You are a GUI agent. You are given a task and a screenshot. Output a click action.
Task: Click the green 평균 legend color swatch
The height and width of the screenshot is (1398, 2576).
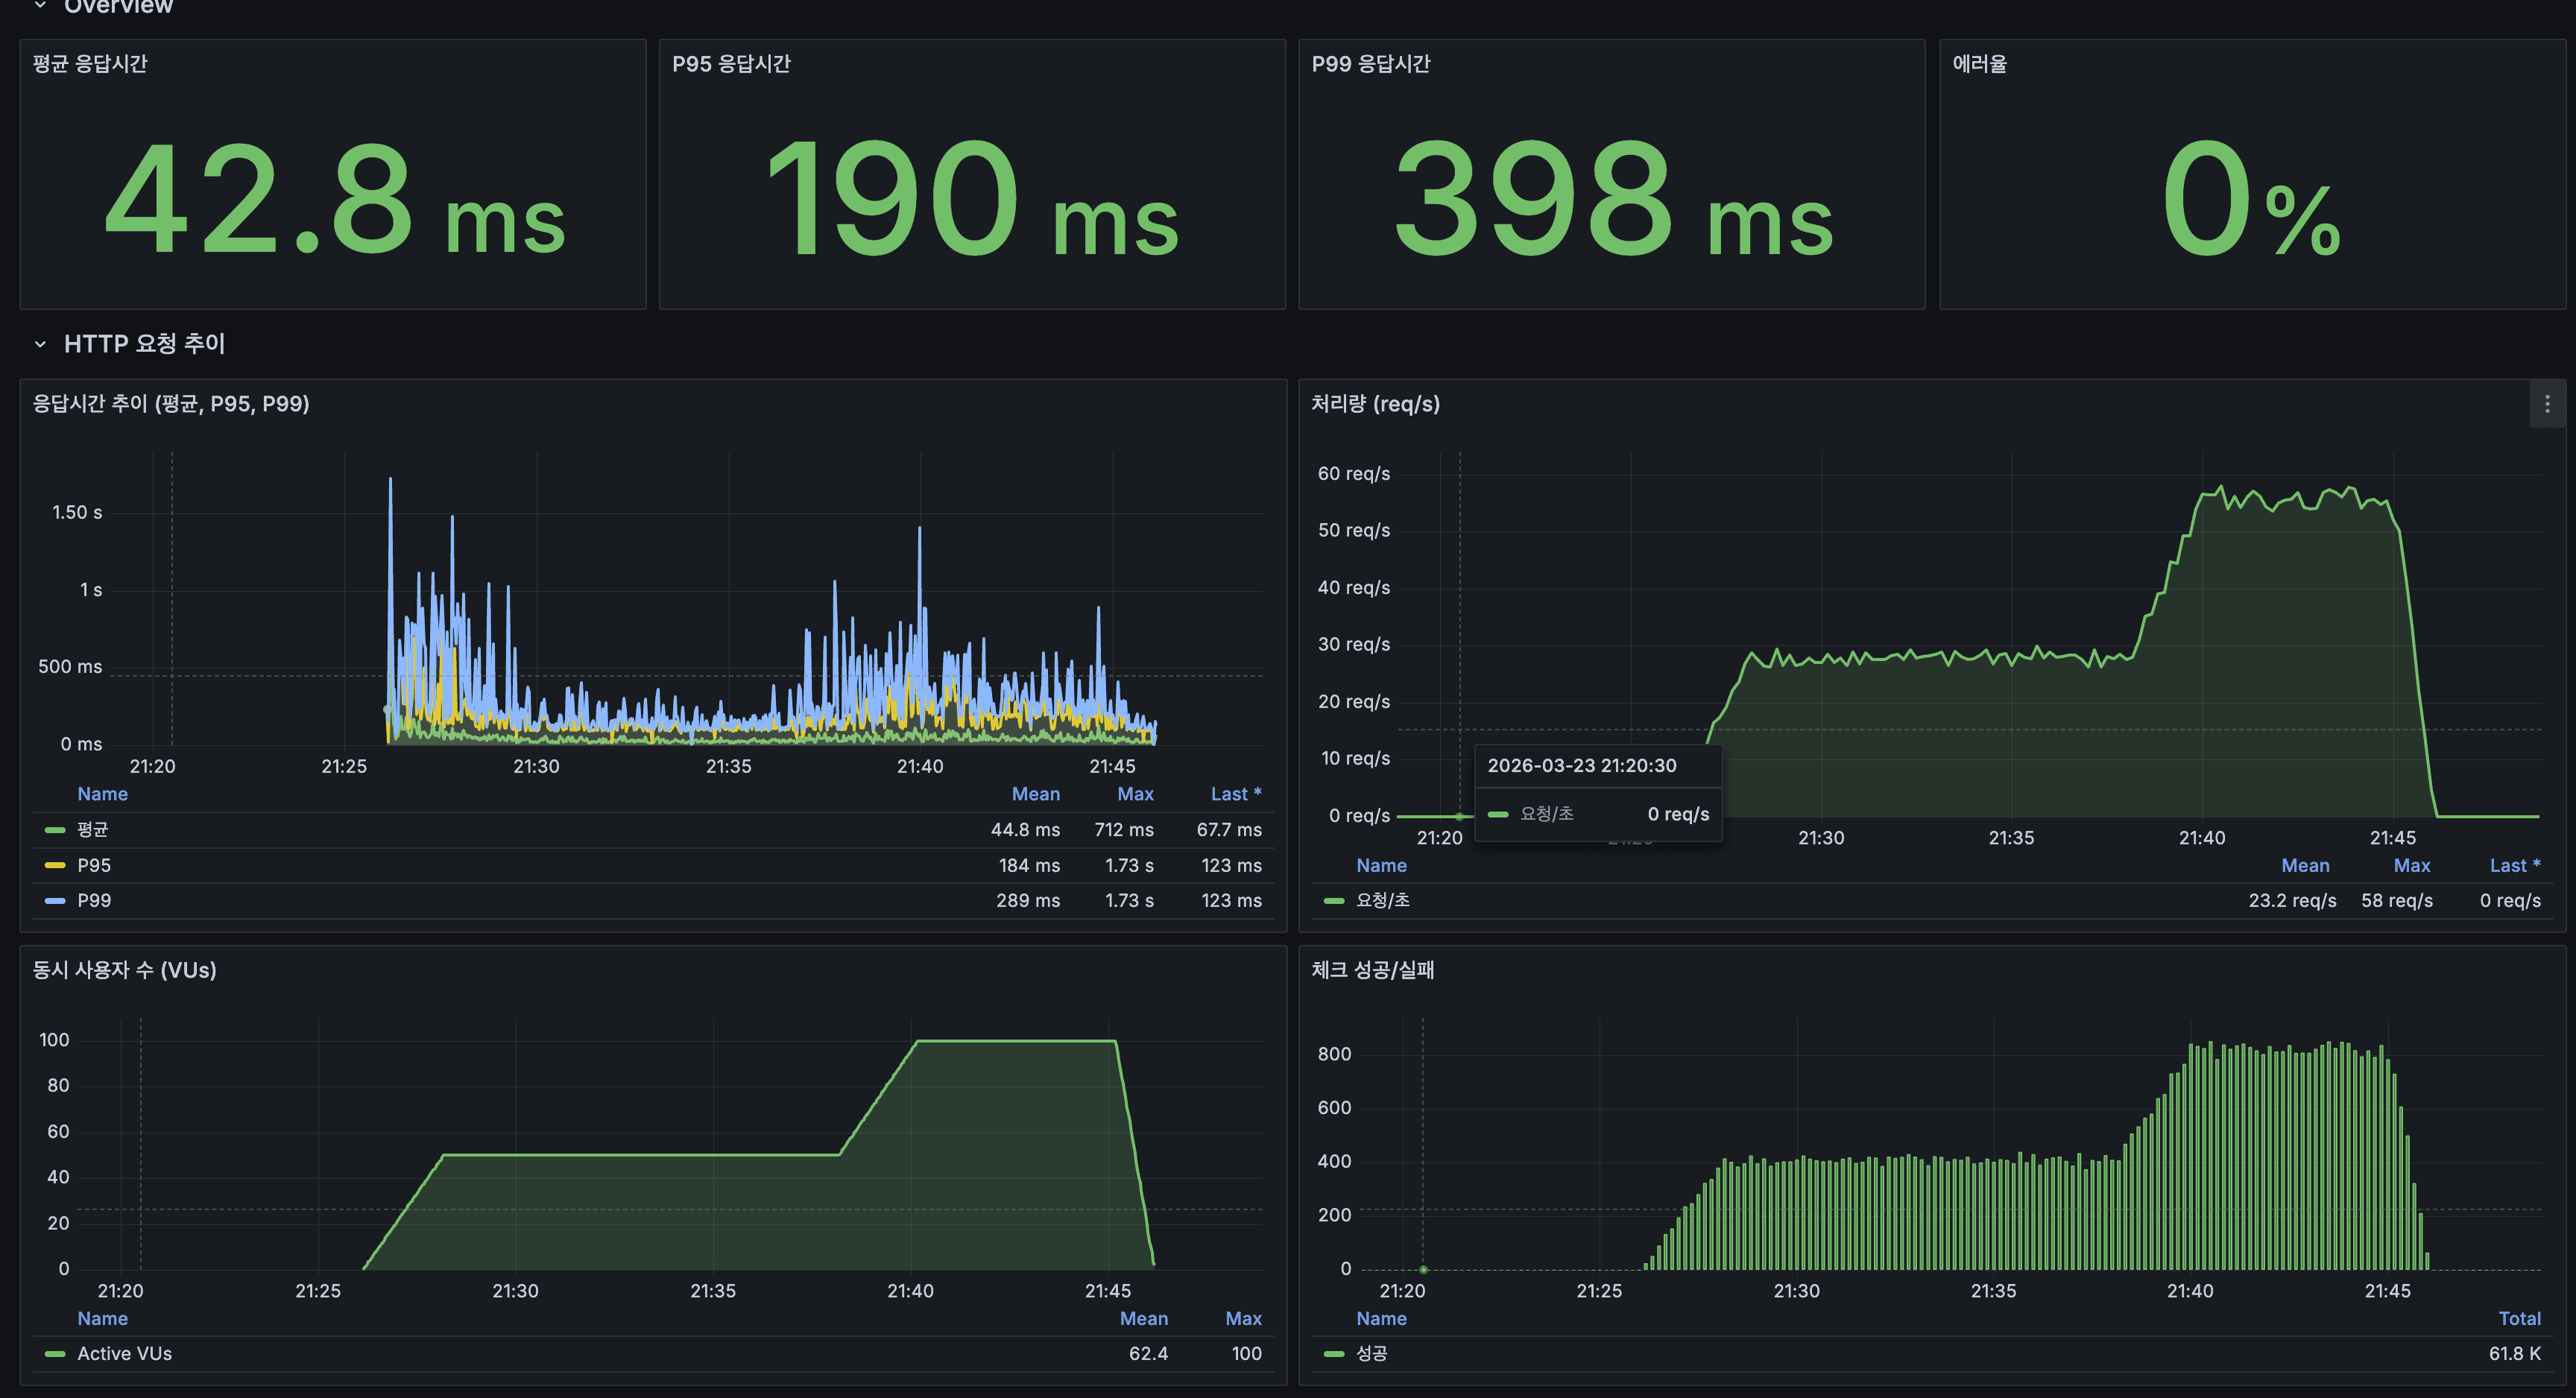[55, 830]
